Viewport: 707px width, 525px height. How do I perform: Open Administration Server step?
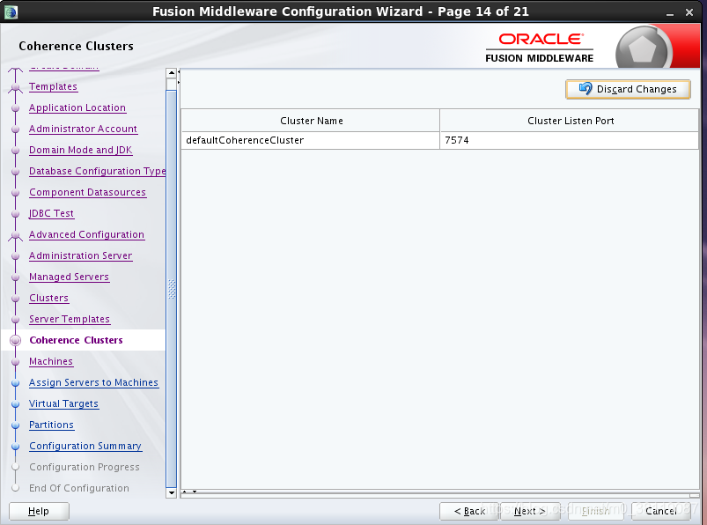(81, 255)
